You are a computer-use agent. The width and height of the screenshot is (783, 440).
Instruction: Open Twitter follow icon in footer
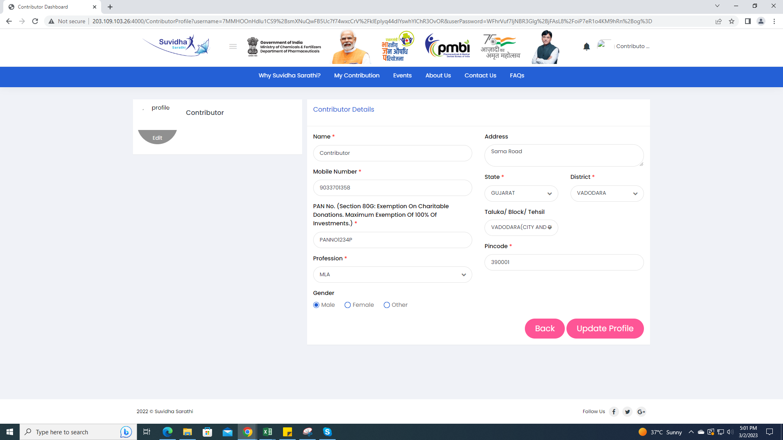[627, 411]
